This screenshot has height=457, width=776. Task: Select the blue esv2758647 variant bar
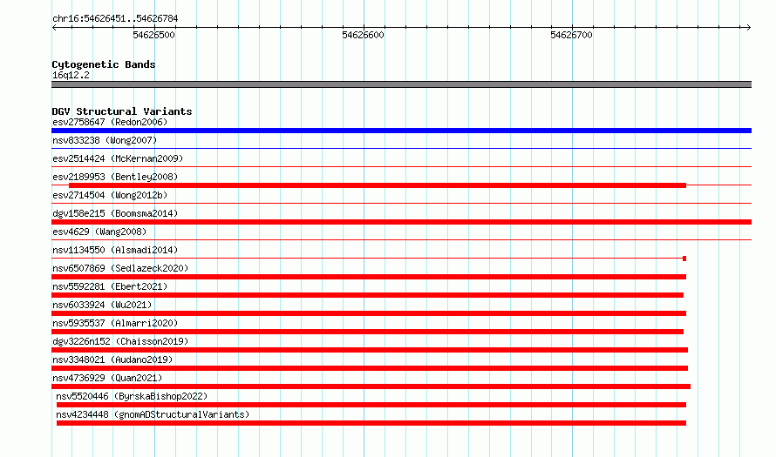pos(401,131)
